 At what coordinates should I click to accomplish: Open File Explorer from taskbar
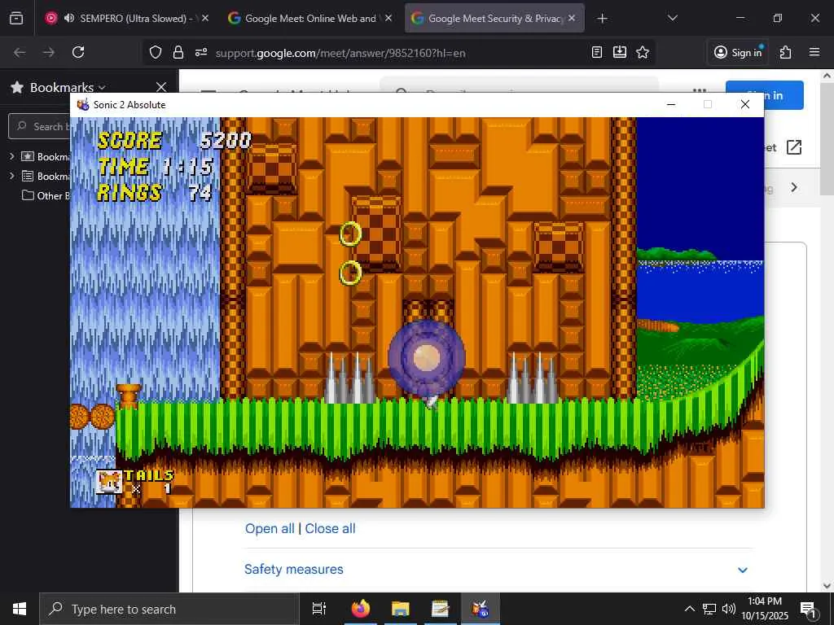click(x=401, y=609)
